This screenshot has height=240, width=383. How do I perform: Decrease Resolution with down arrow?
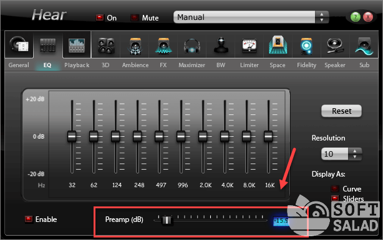[355, 157]
